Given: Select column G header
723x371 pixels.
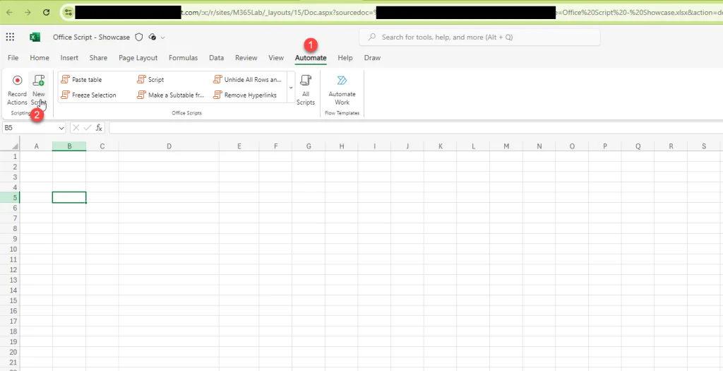Looking at the screenshot, I should tap(309, 146).
